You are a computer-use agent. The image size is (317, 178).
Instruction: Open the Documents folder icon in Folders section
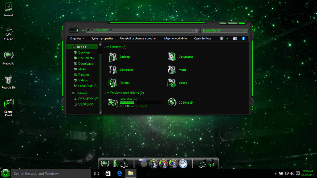[x=172, y=57]
